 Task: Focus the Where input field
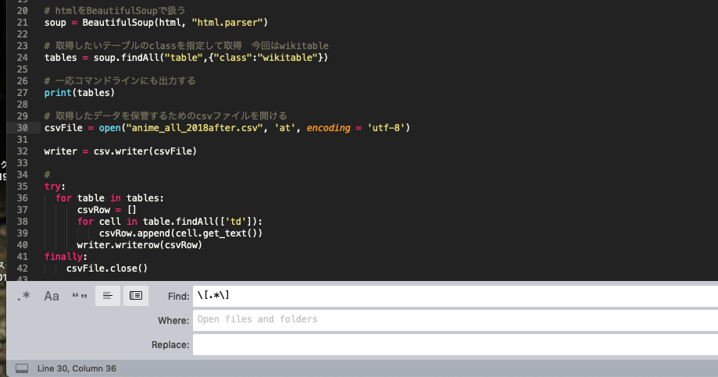[x=453, y=320]
